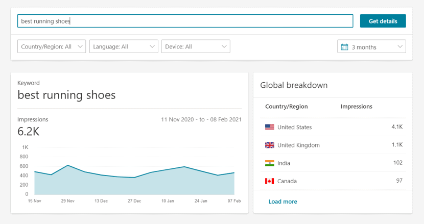
Task: Click the 1K y-axis label
Action: pos(25,147)
